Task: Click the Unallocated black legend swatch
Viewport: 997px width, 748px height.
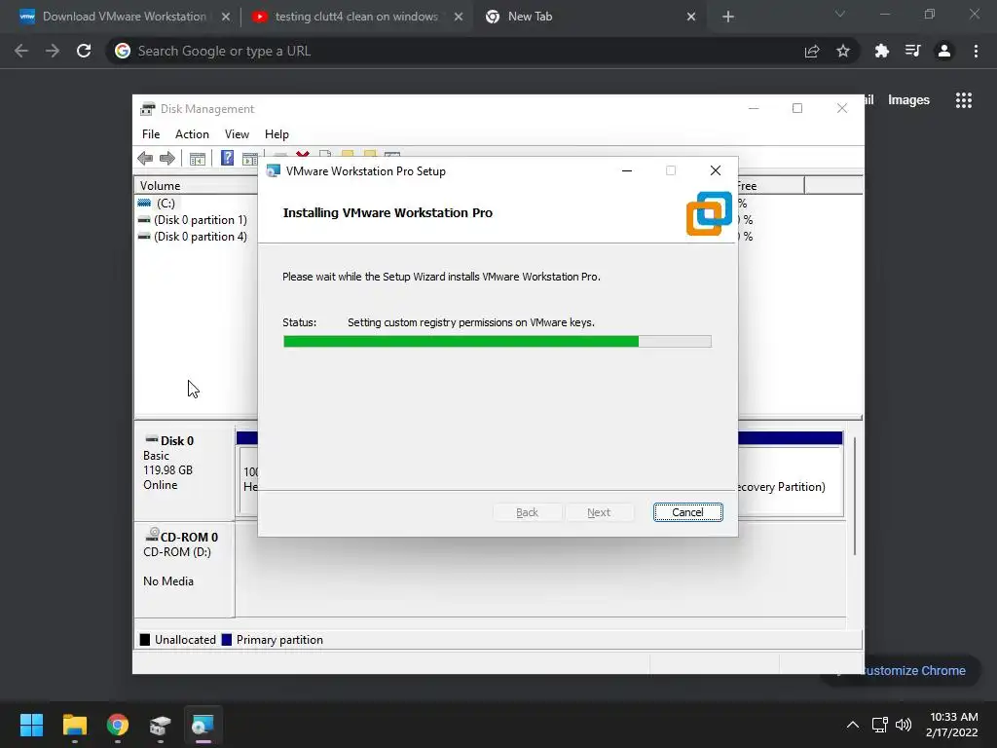Action: [145, 640]
